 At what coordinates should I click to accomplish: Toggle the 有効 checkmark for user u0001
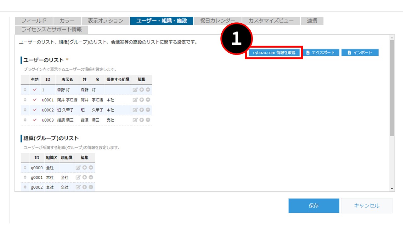pos(35,100)
